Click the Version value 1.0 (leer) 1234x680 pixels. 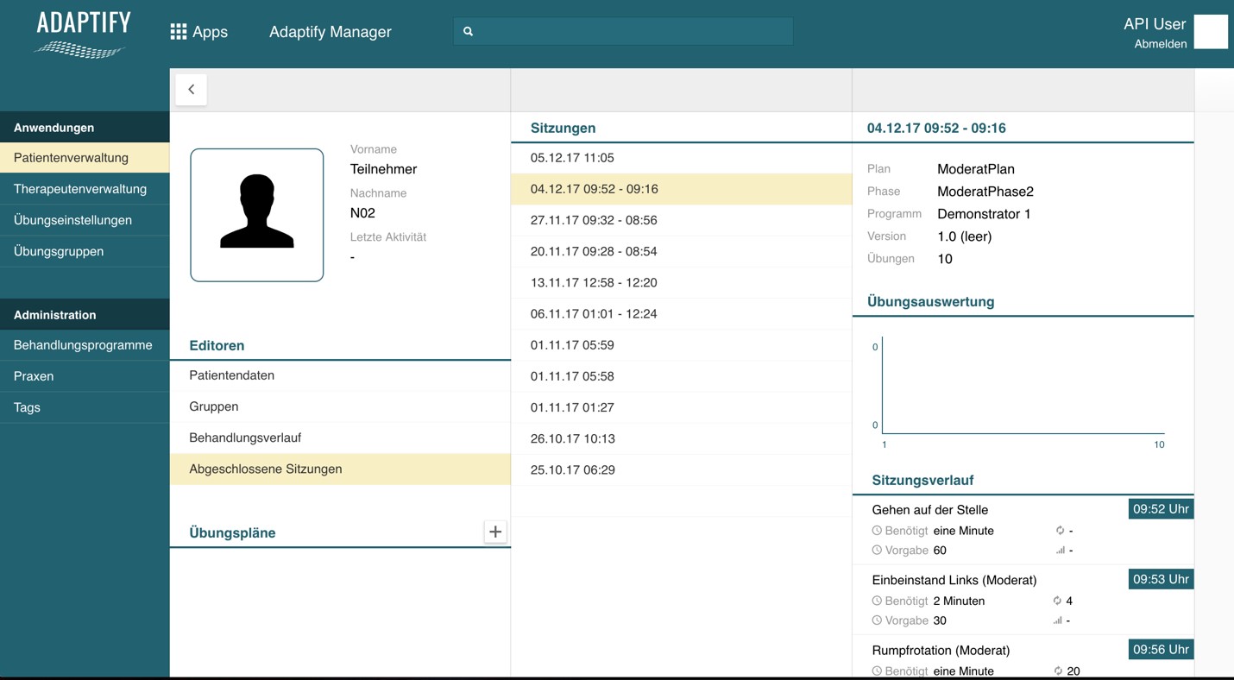coord(965,236)
